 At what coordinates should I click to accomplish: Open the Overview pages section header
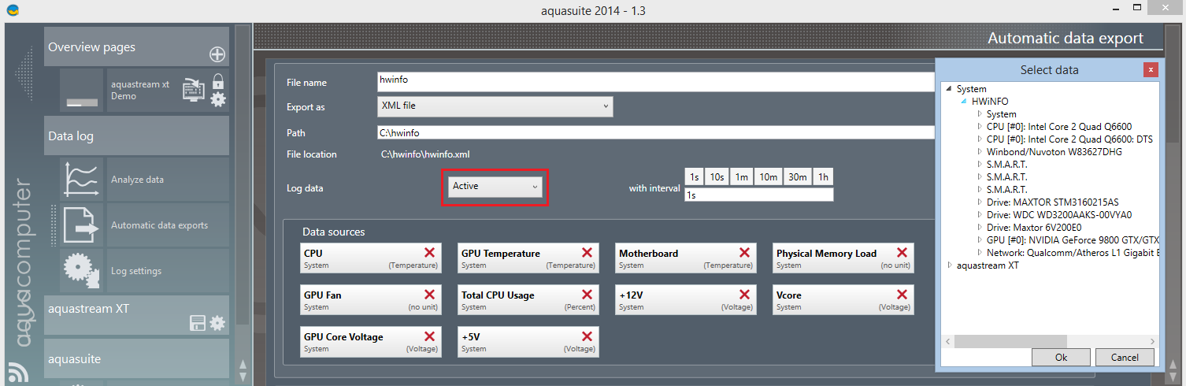tap(137, 46)
